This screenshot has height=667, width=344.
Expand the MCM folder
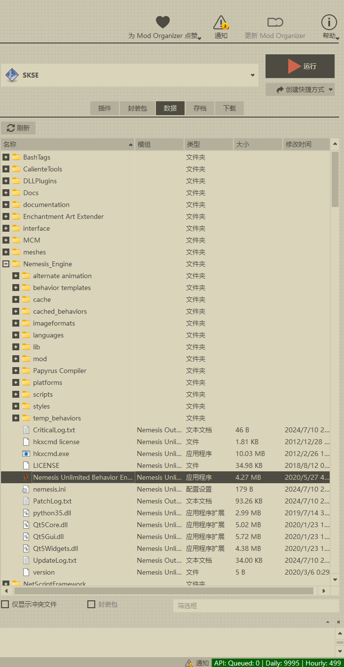point(6,240)
